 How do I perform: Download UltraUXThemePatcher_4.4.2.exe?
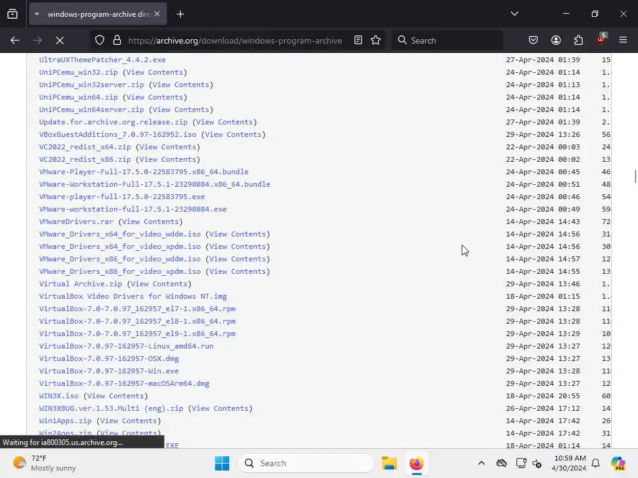pyautogui.click(x=102, y=60)
